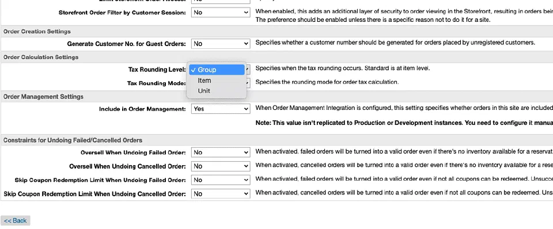553x229 pixels.
Task: Click the Order Calculation Settings section header
Action: pos(41,57)
